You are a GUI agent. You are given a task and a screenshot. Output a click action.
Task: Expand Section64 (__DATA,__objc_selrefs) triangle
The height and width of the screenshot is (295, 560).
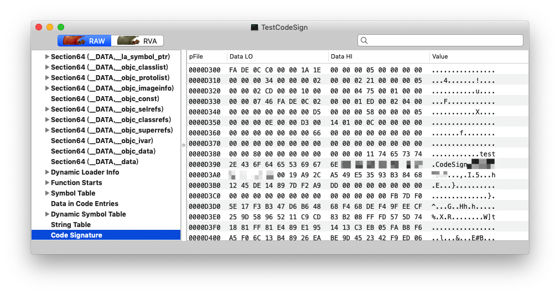pyautogui.click(x=47, y=109)
